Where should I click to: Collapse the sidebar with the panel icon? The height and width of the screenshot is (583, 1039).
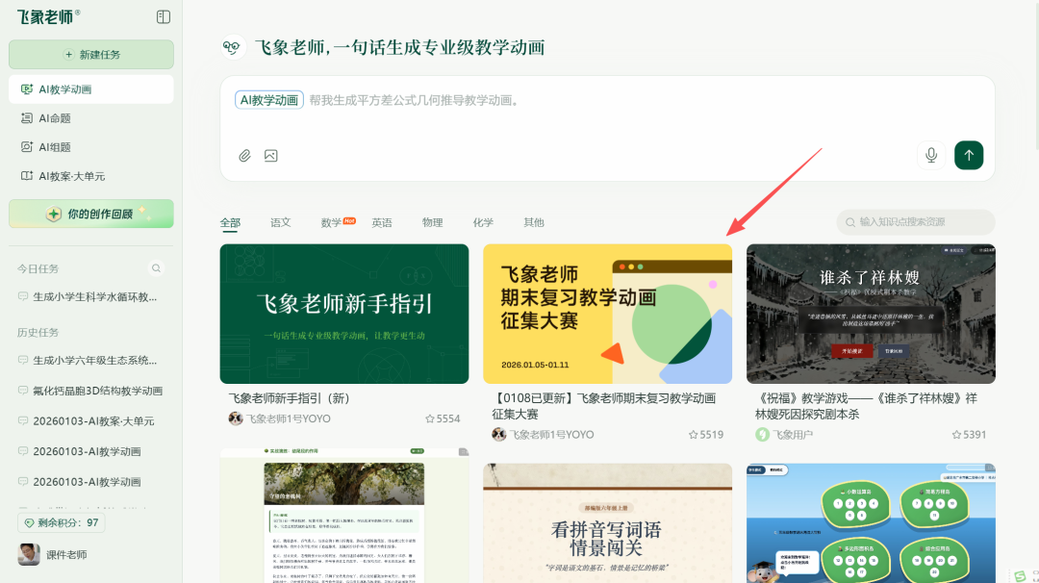click(163, 16)
